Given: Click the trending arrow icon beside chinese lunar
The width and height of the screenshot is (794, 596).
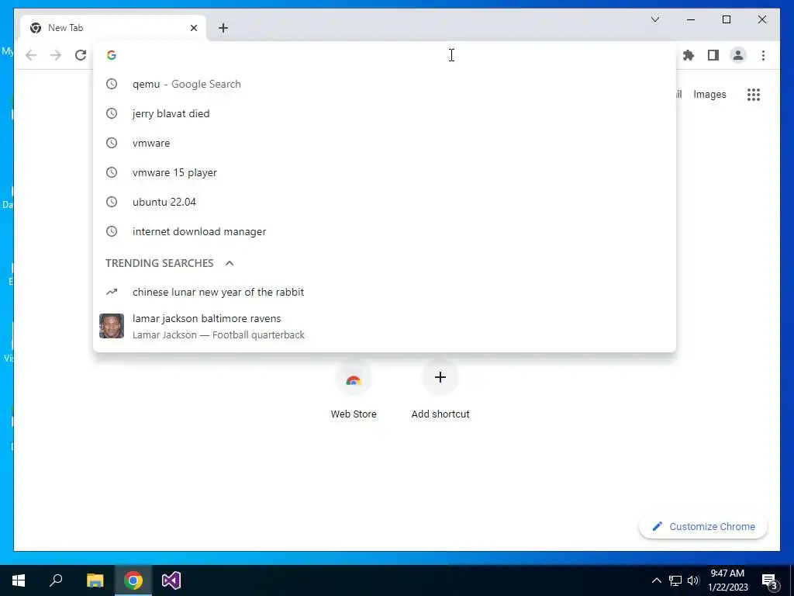Looking at the screenshot, I should pyautogui.click(x=112, y=292).
